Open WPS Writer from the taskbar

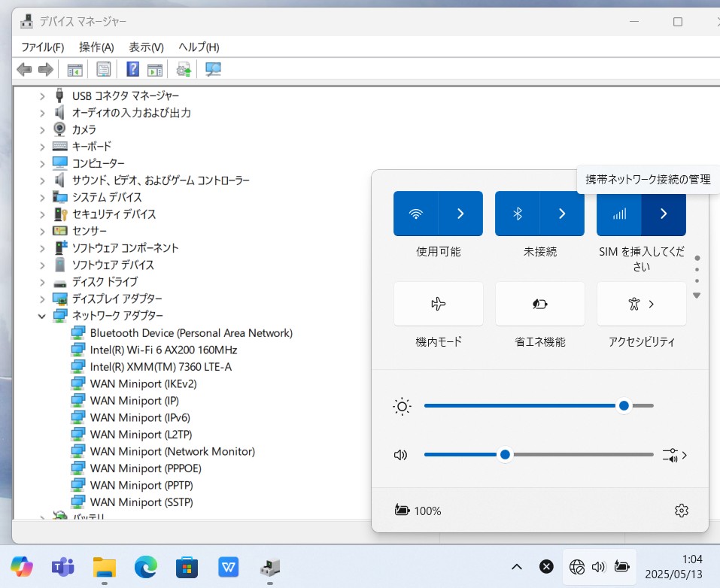coord(228,568)
